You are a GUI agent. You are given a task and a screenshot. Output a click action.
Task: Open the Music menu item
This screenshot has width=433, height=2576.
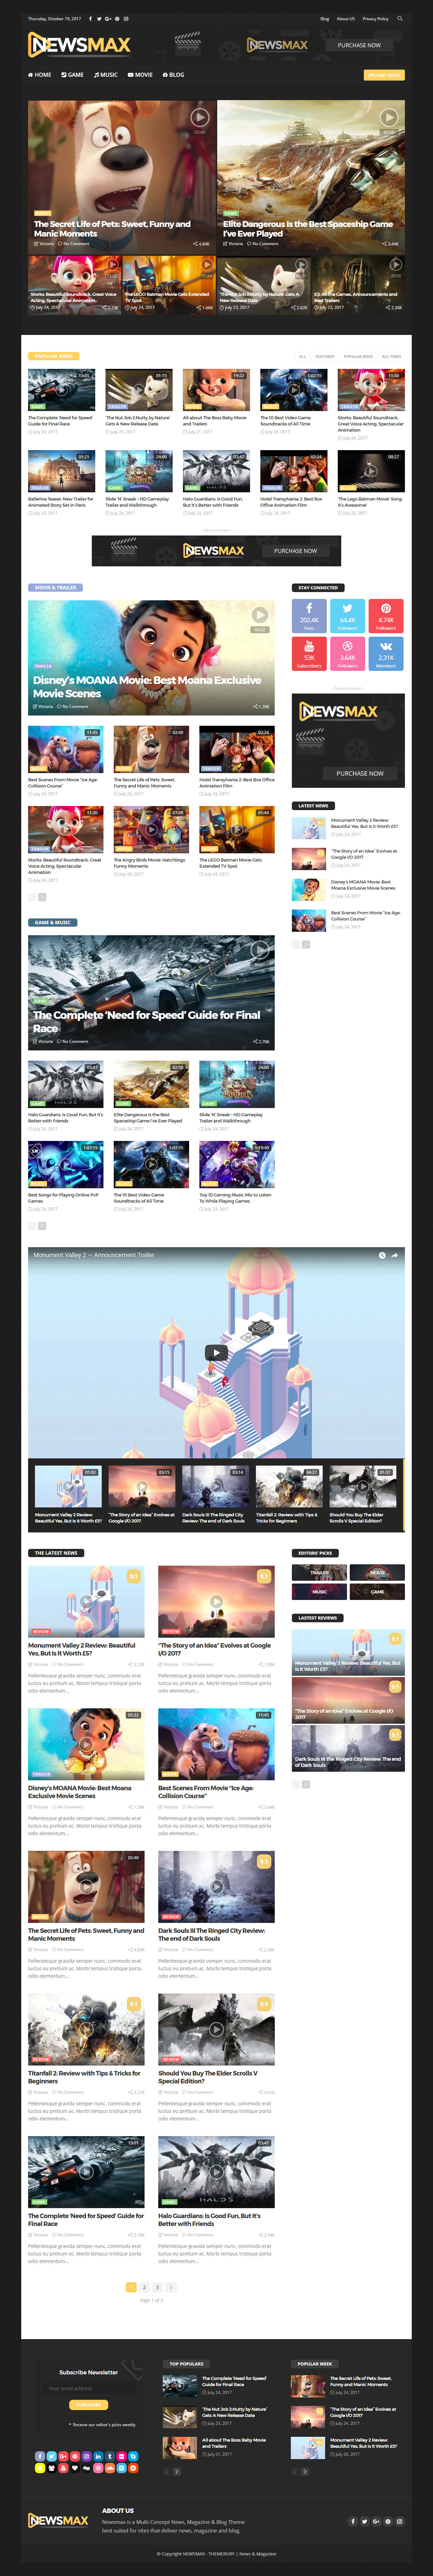coord(106,75)
